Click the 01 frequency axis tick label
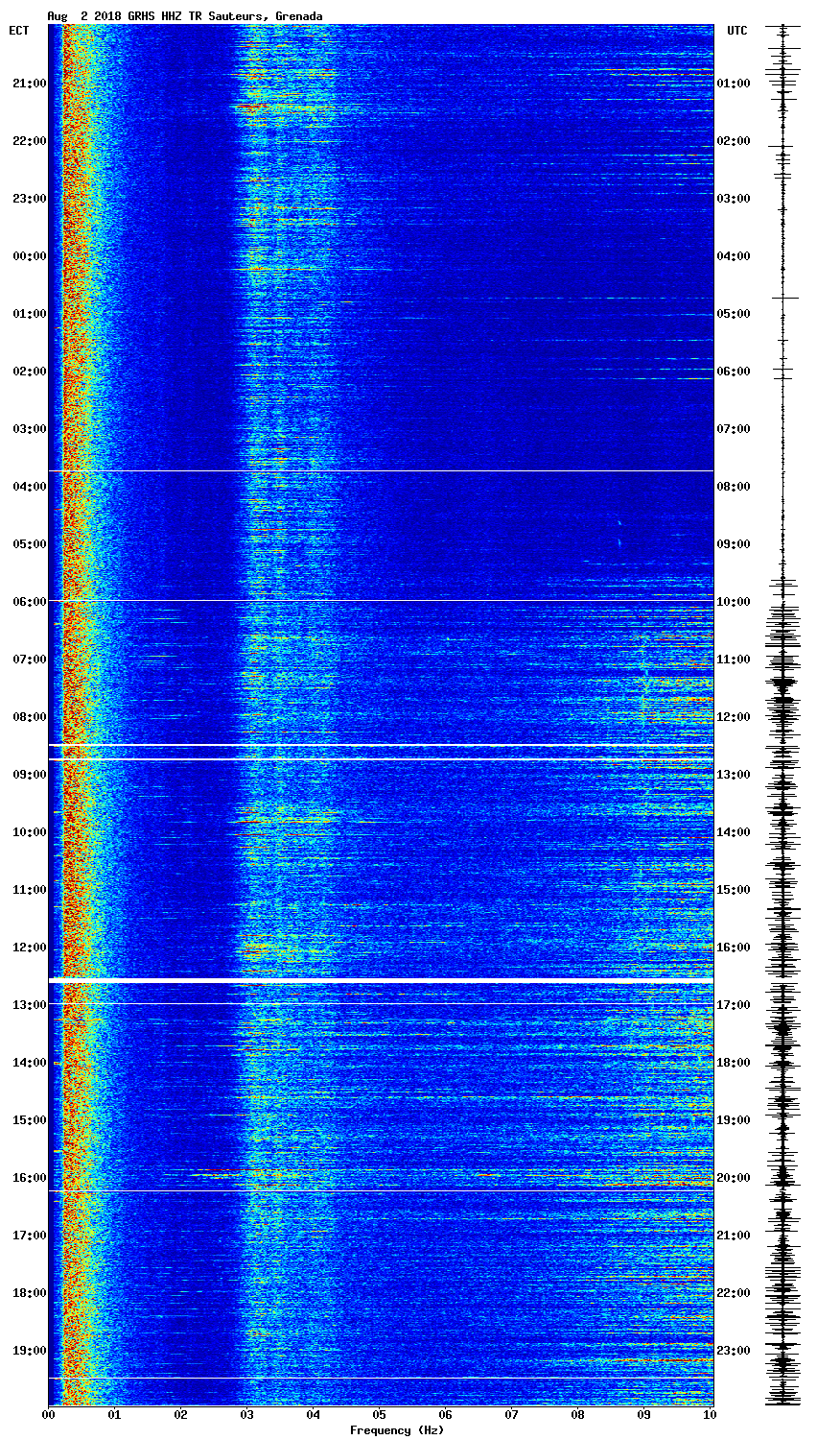Screen dimensions: 817x1440 pyautogui.click(x=115, y=1415)
